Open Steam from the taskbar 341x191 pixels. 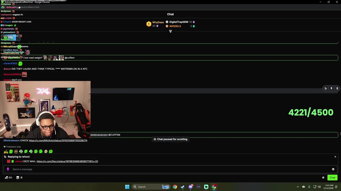pos(182,187)
